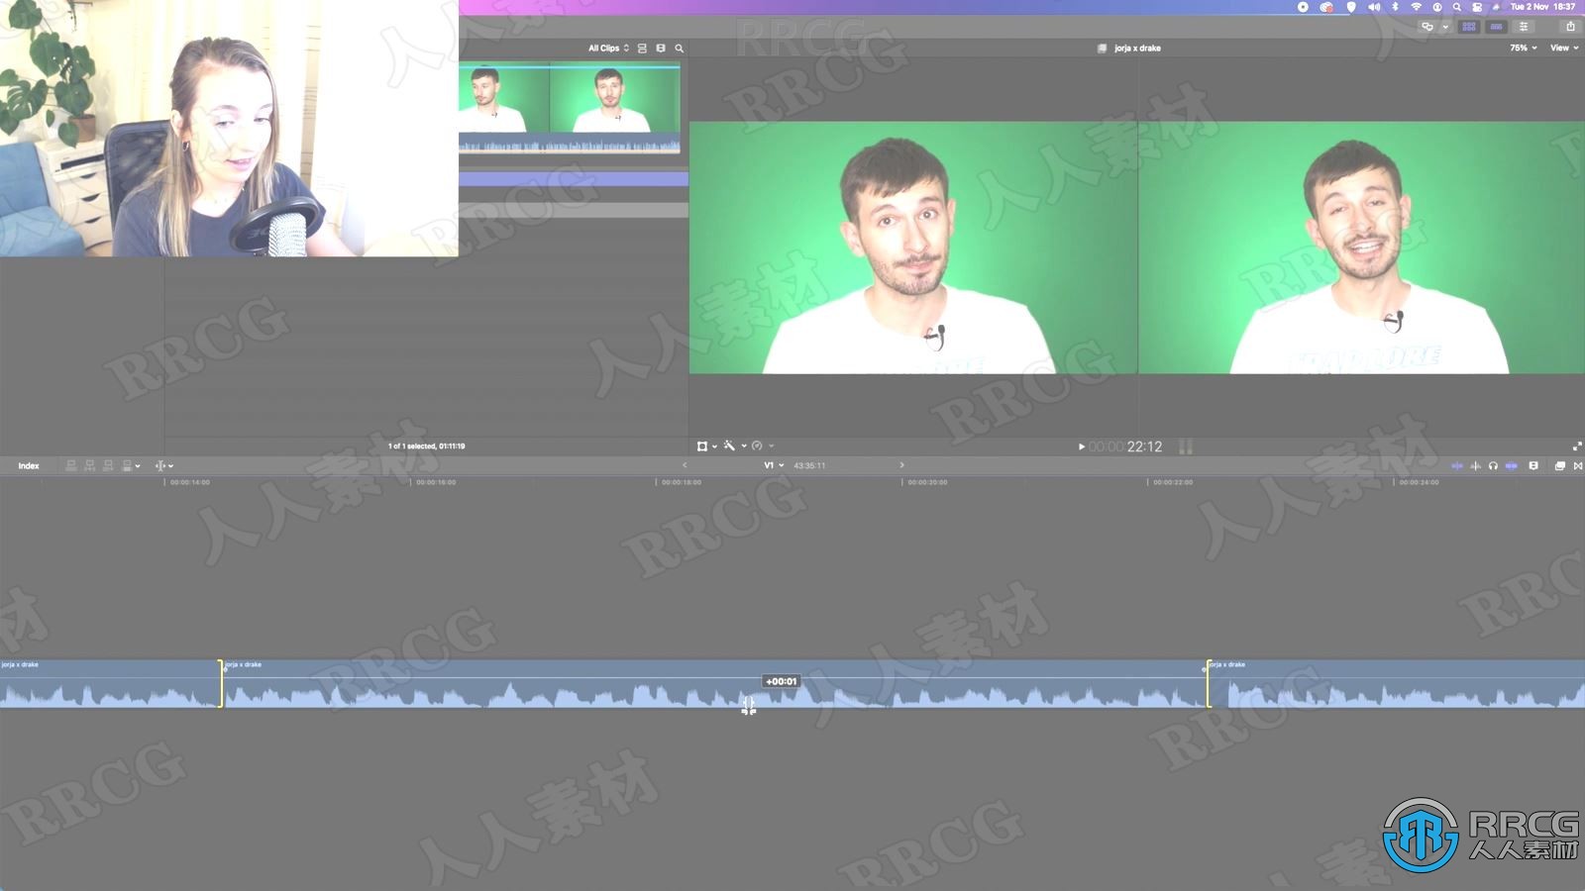Click the enhancements magic wand icon
The height and width of the screenshot is (891, 1585).
[730, 445]
